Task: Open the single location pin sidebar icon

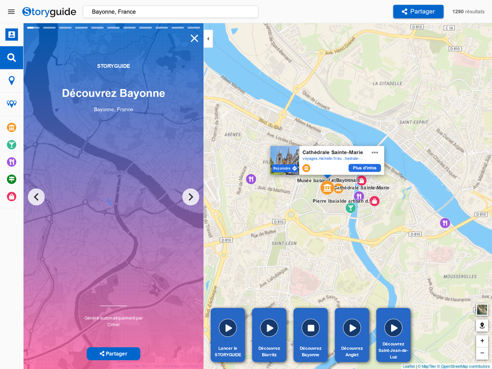Action: (12, 81)
